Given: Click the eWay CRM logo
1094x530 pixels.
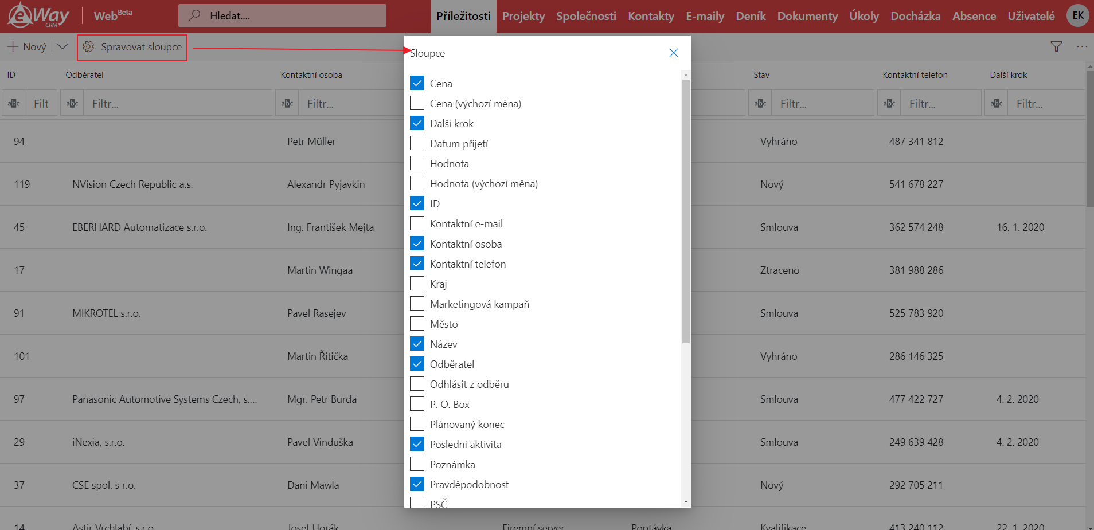Looking at the screenshot, I should tap(38, 15).
